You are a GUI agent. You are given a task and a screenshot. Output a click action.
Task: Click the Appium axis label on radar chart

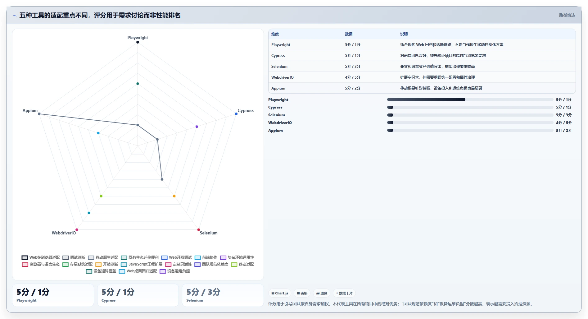tap(30, 110)
